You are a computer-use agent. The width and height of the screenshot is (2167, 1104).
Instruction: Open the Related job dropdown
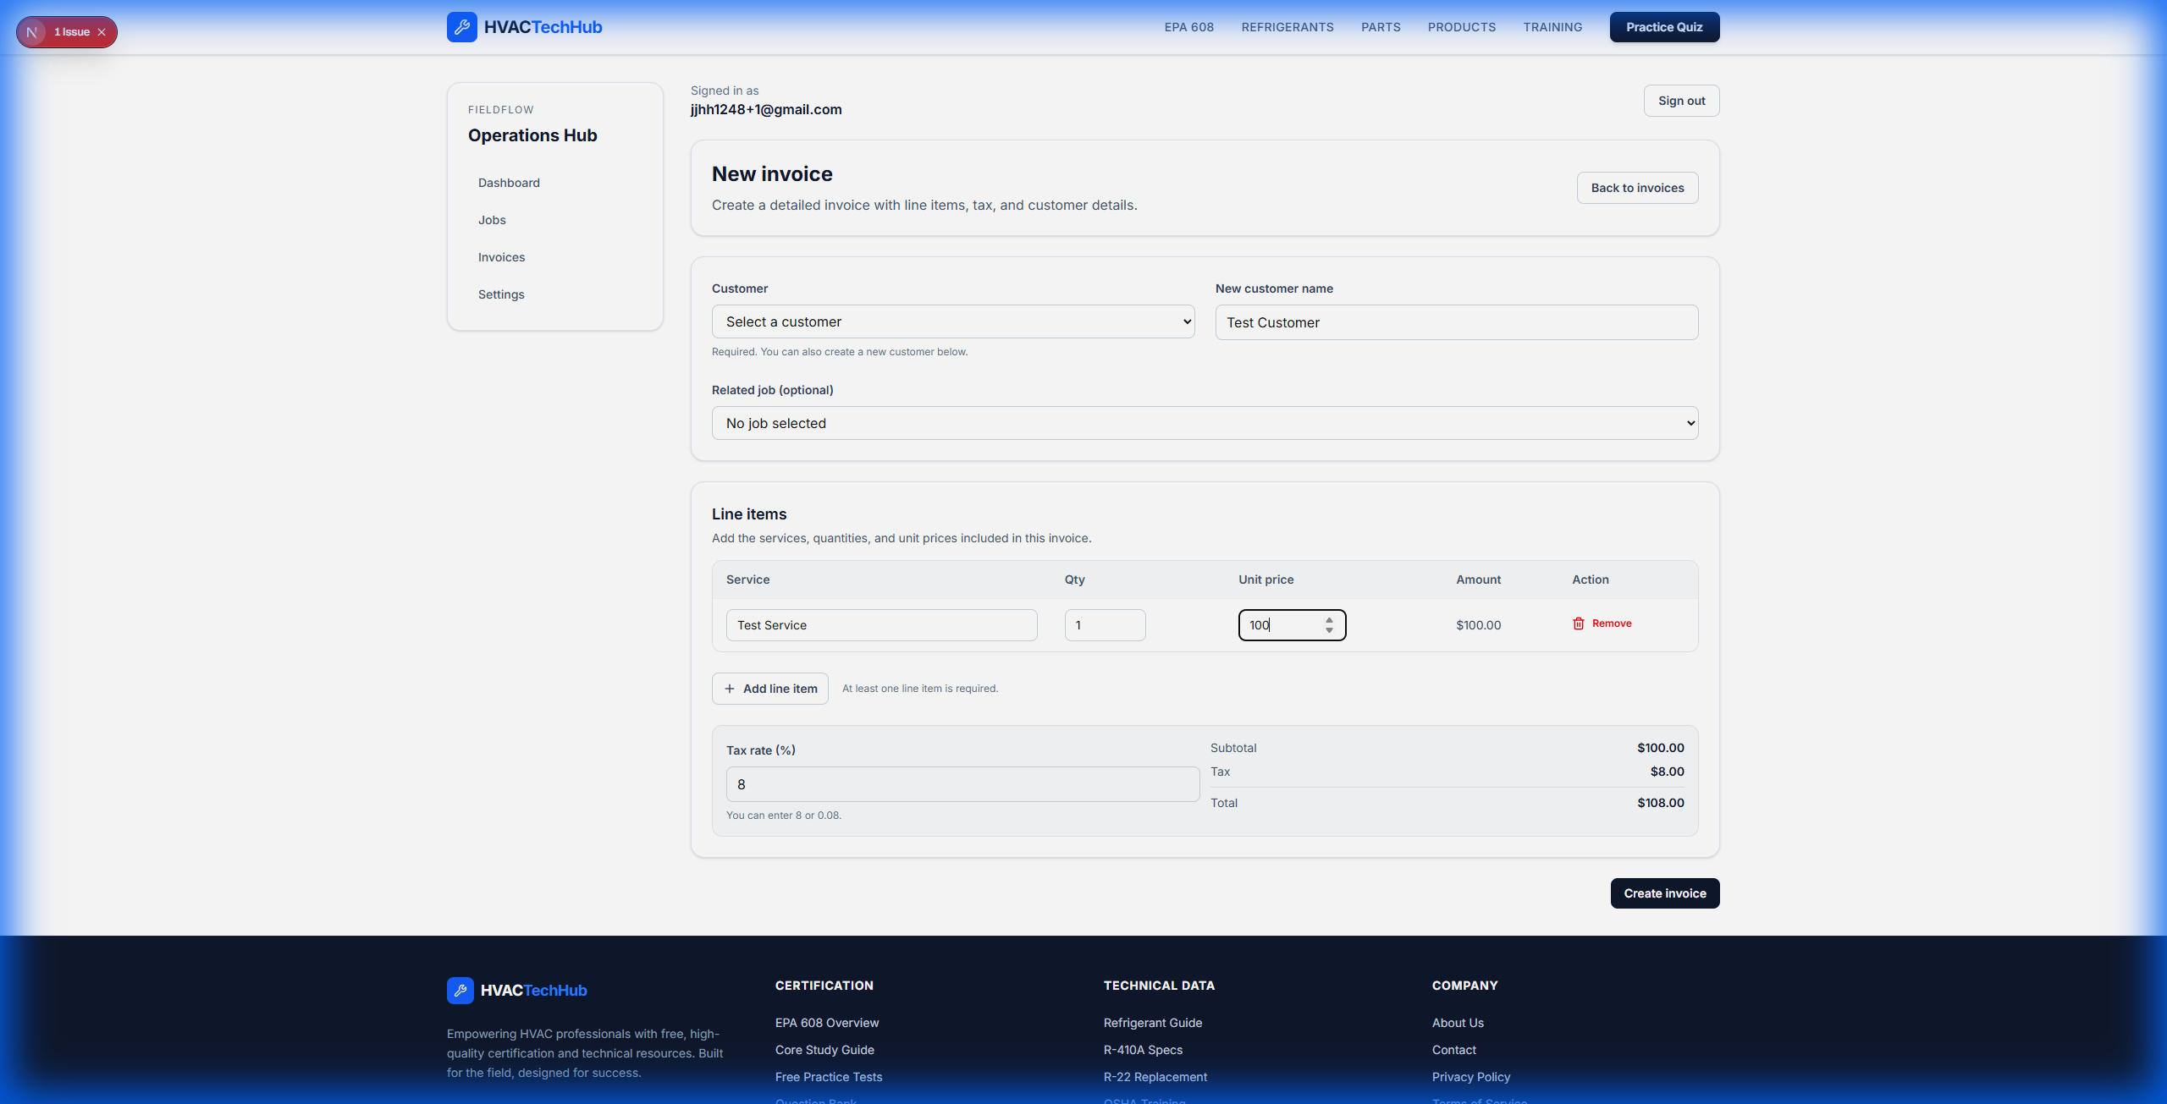pyautogui.click(x=1203, y=423)
